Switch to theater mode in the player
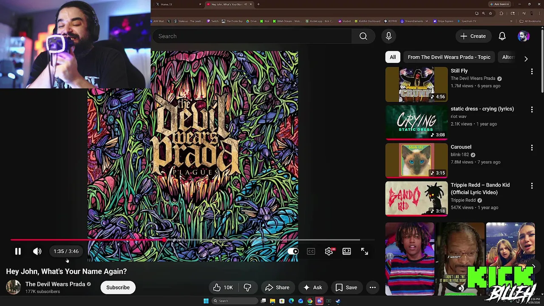 pyautogui.click(x=347, y=252)
